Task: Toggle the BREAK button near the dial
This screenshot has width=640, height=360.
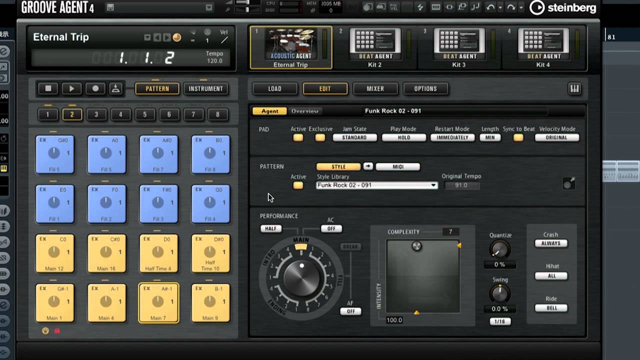Action: coord(350,246)
